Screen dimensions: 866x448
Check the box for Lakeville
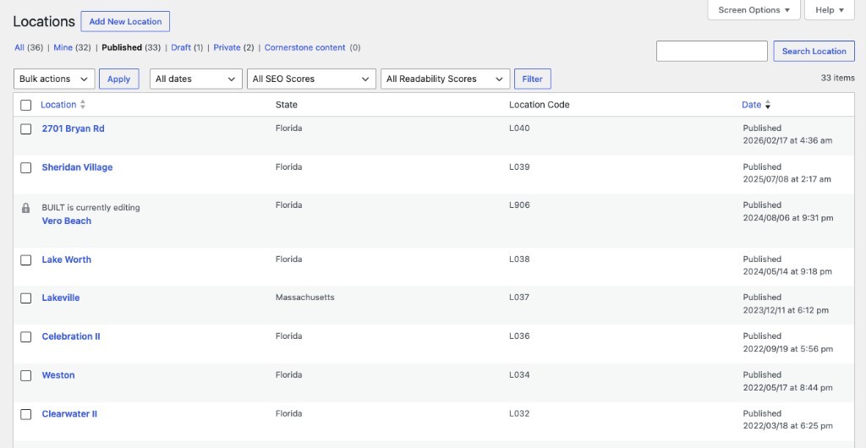click(x=26, y=298)
